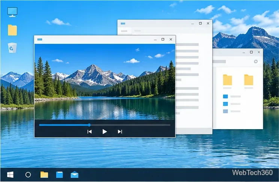Click the media player seek bar handle

[x=89, y=125]
